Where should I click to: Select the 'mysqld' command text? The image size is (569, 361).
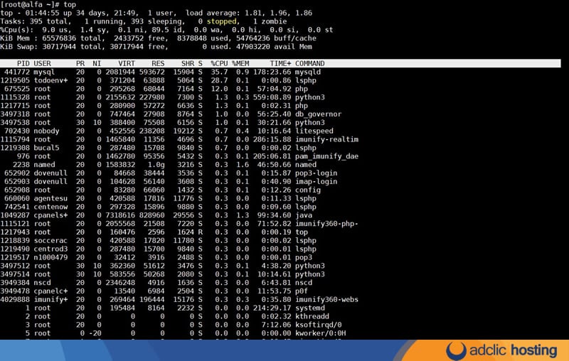click(x=308, y=72)
